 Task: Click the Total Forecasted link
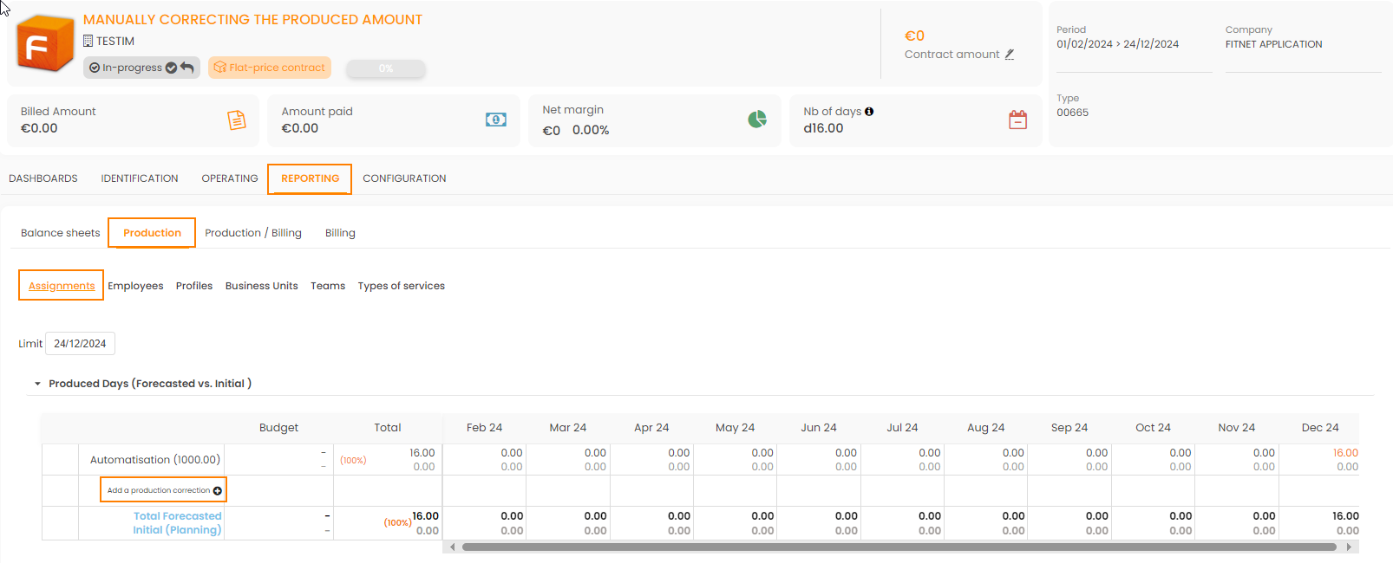click(x=178, y=516)
